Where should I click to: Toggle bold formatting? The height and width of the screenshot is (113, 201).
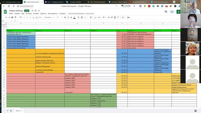[65, 18]
